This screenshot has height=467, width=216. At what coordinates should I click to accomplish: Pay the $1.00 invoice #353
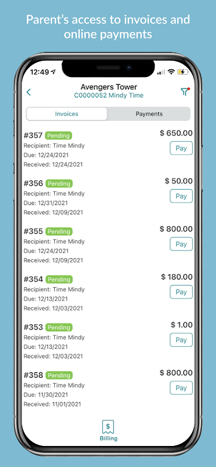coord(181,340)
